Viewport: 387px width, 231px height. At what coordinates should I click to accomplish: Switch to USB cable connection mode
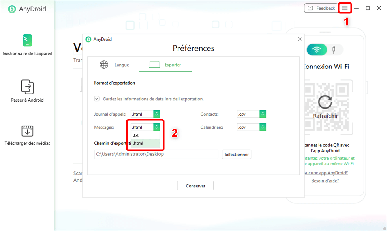click(334, 50)
